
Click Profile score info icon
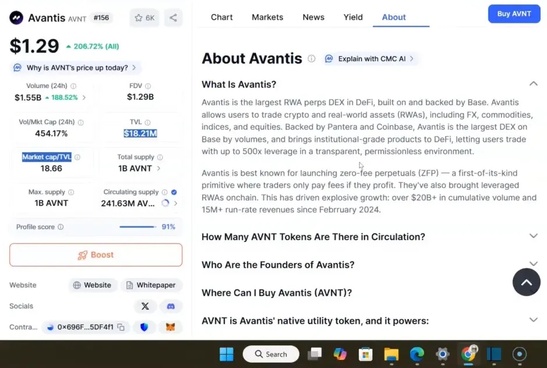(x=61, y=227)
